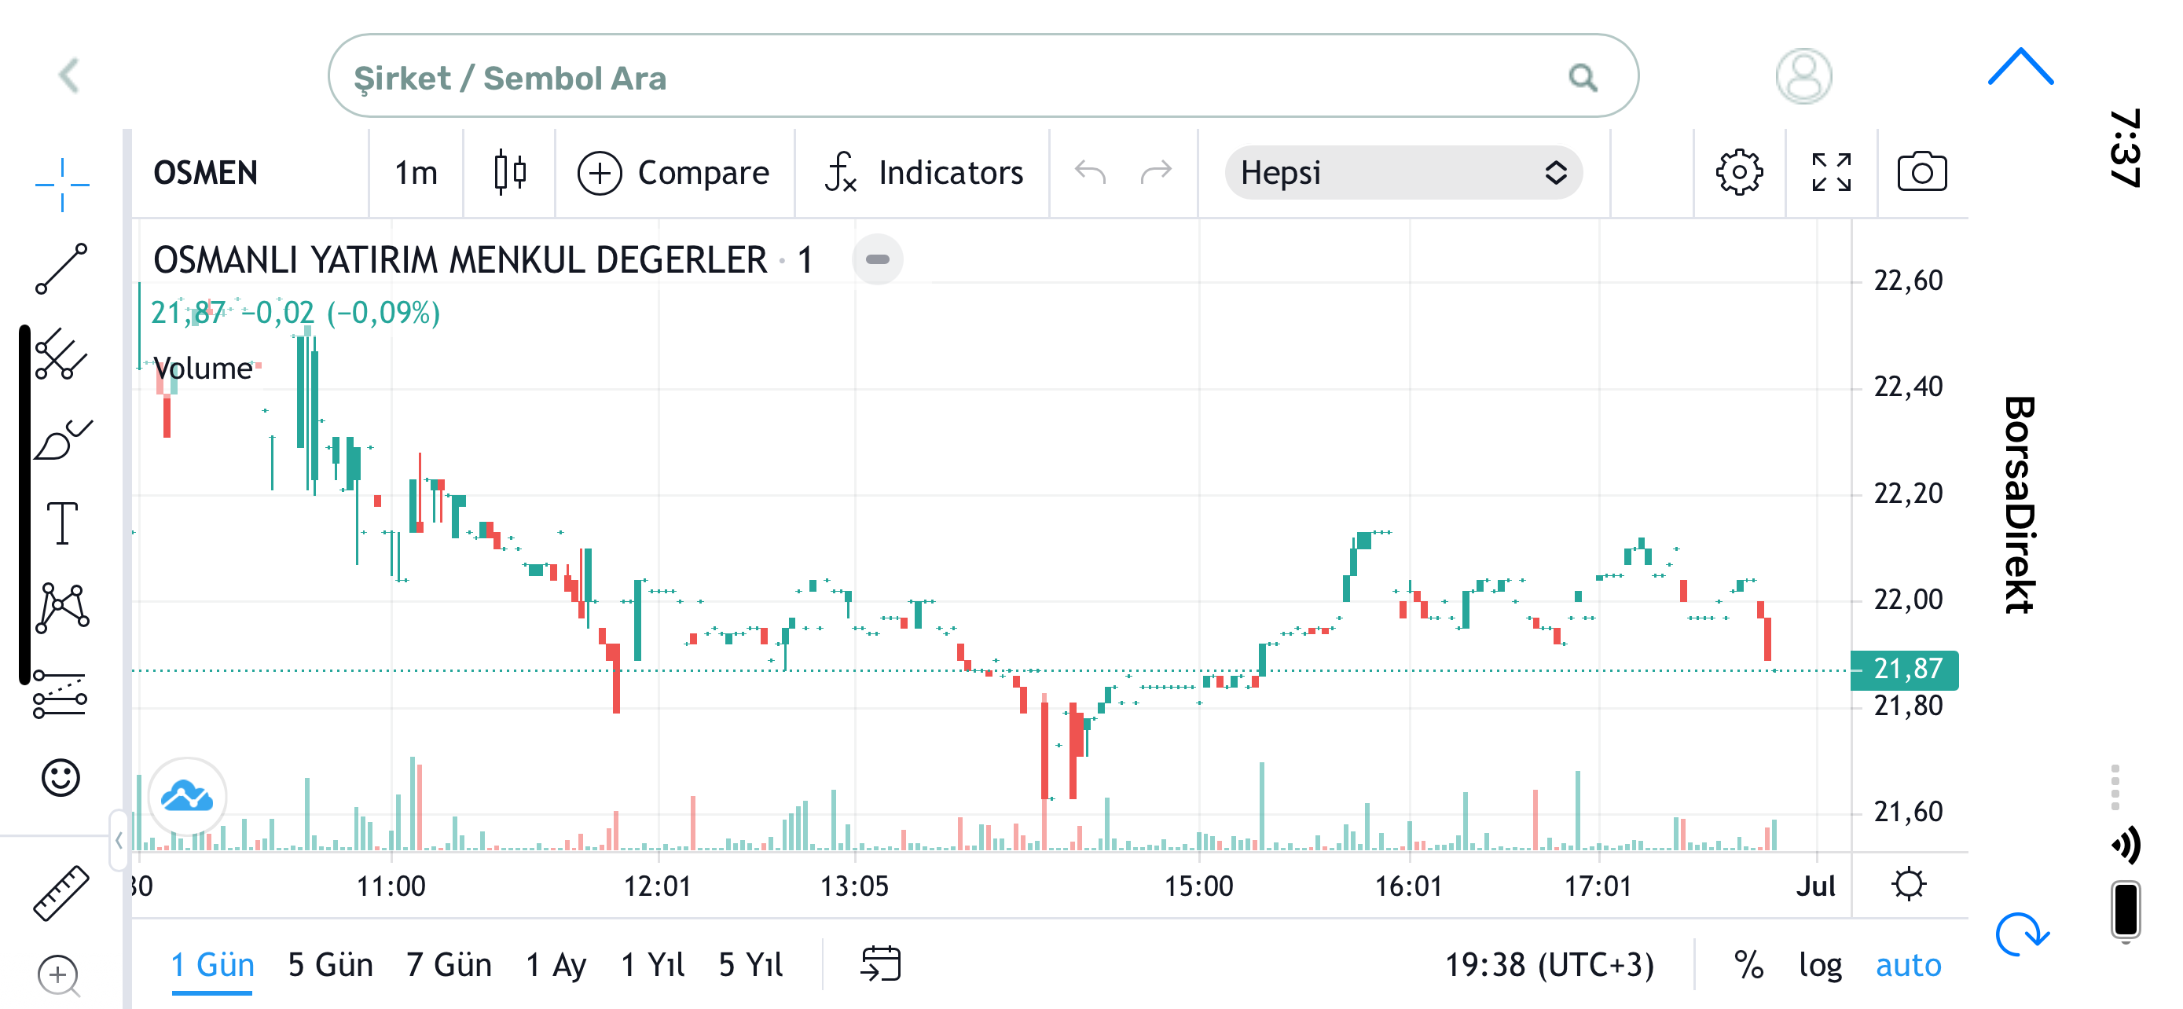Select the crosshair cursor tool
The height and width of the screenshot is (1009, 2183).
click(x=62, y=184)
